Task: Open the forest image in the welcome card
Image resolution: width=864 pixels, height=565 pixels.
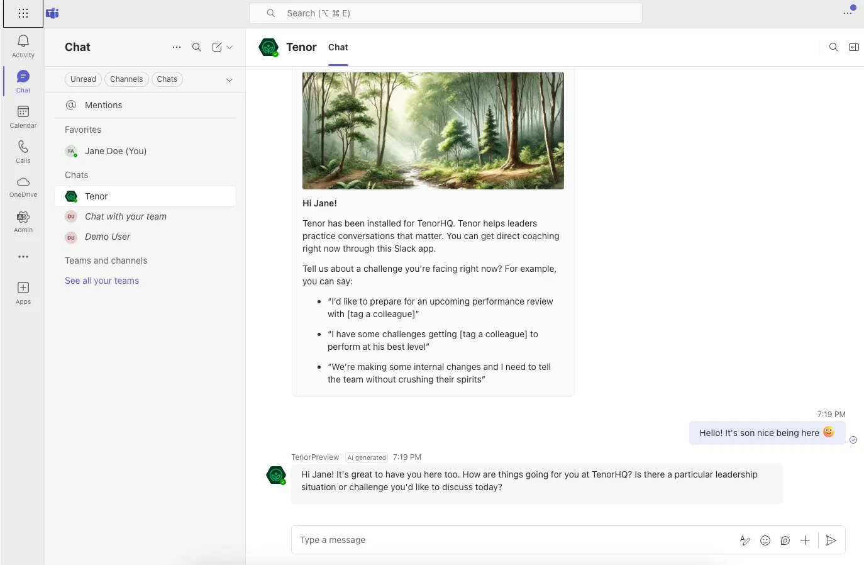Action: click(433, 131)
